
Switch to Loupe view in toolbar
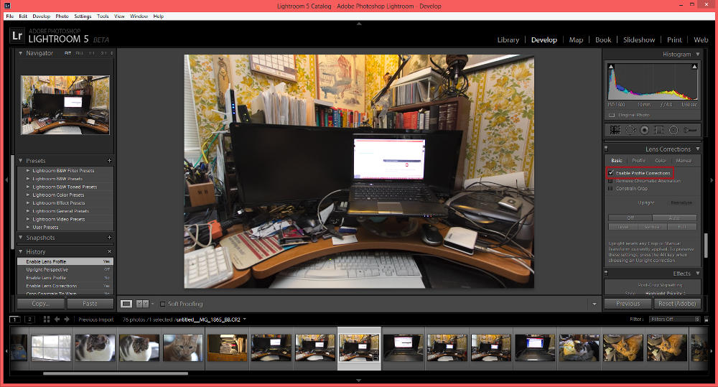126,304
